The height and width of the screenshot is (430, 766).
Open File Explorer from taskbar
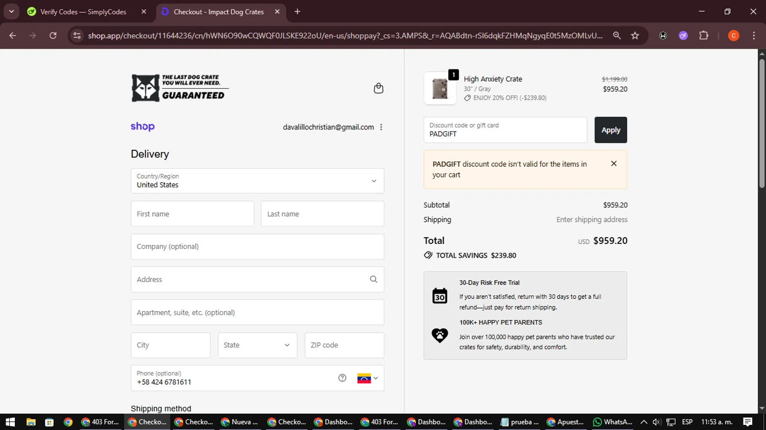pyautogui.click(x=31, y=422)
